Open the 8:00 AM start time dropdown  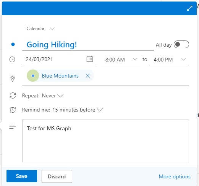tap(121, 60)
